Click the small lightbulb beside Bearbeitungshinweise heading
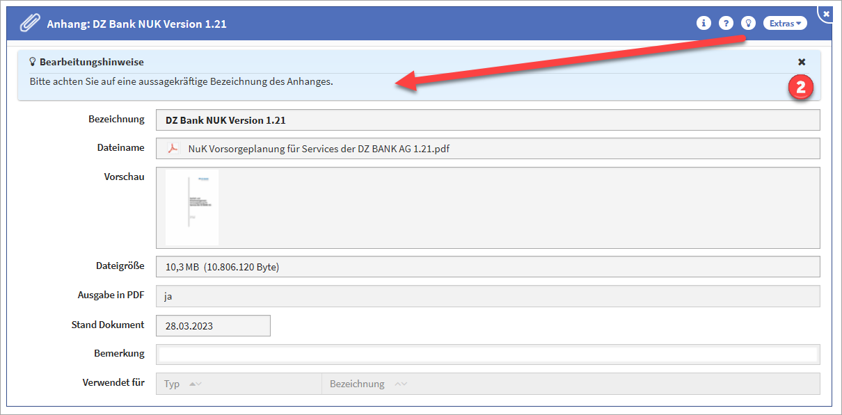842x415 pixels. pos(33,62)
